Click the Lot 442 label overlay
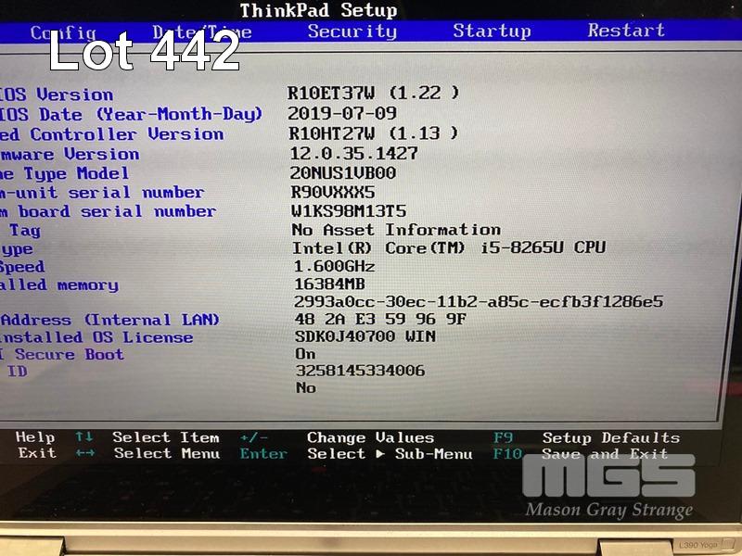Screen dimensions: 742x556 [x=145, y=52]
